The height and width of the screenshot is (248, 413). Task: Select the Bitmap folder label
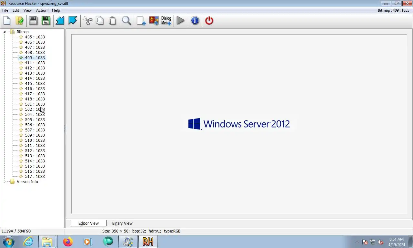point(23,32)
